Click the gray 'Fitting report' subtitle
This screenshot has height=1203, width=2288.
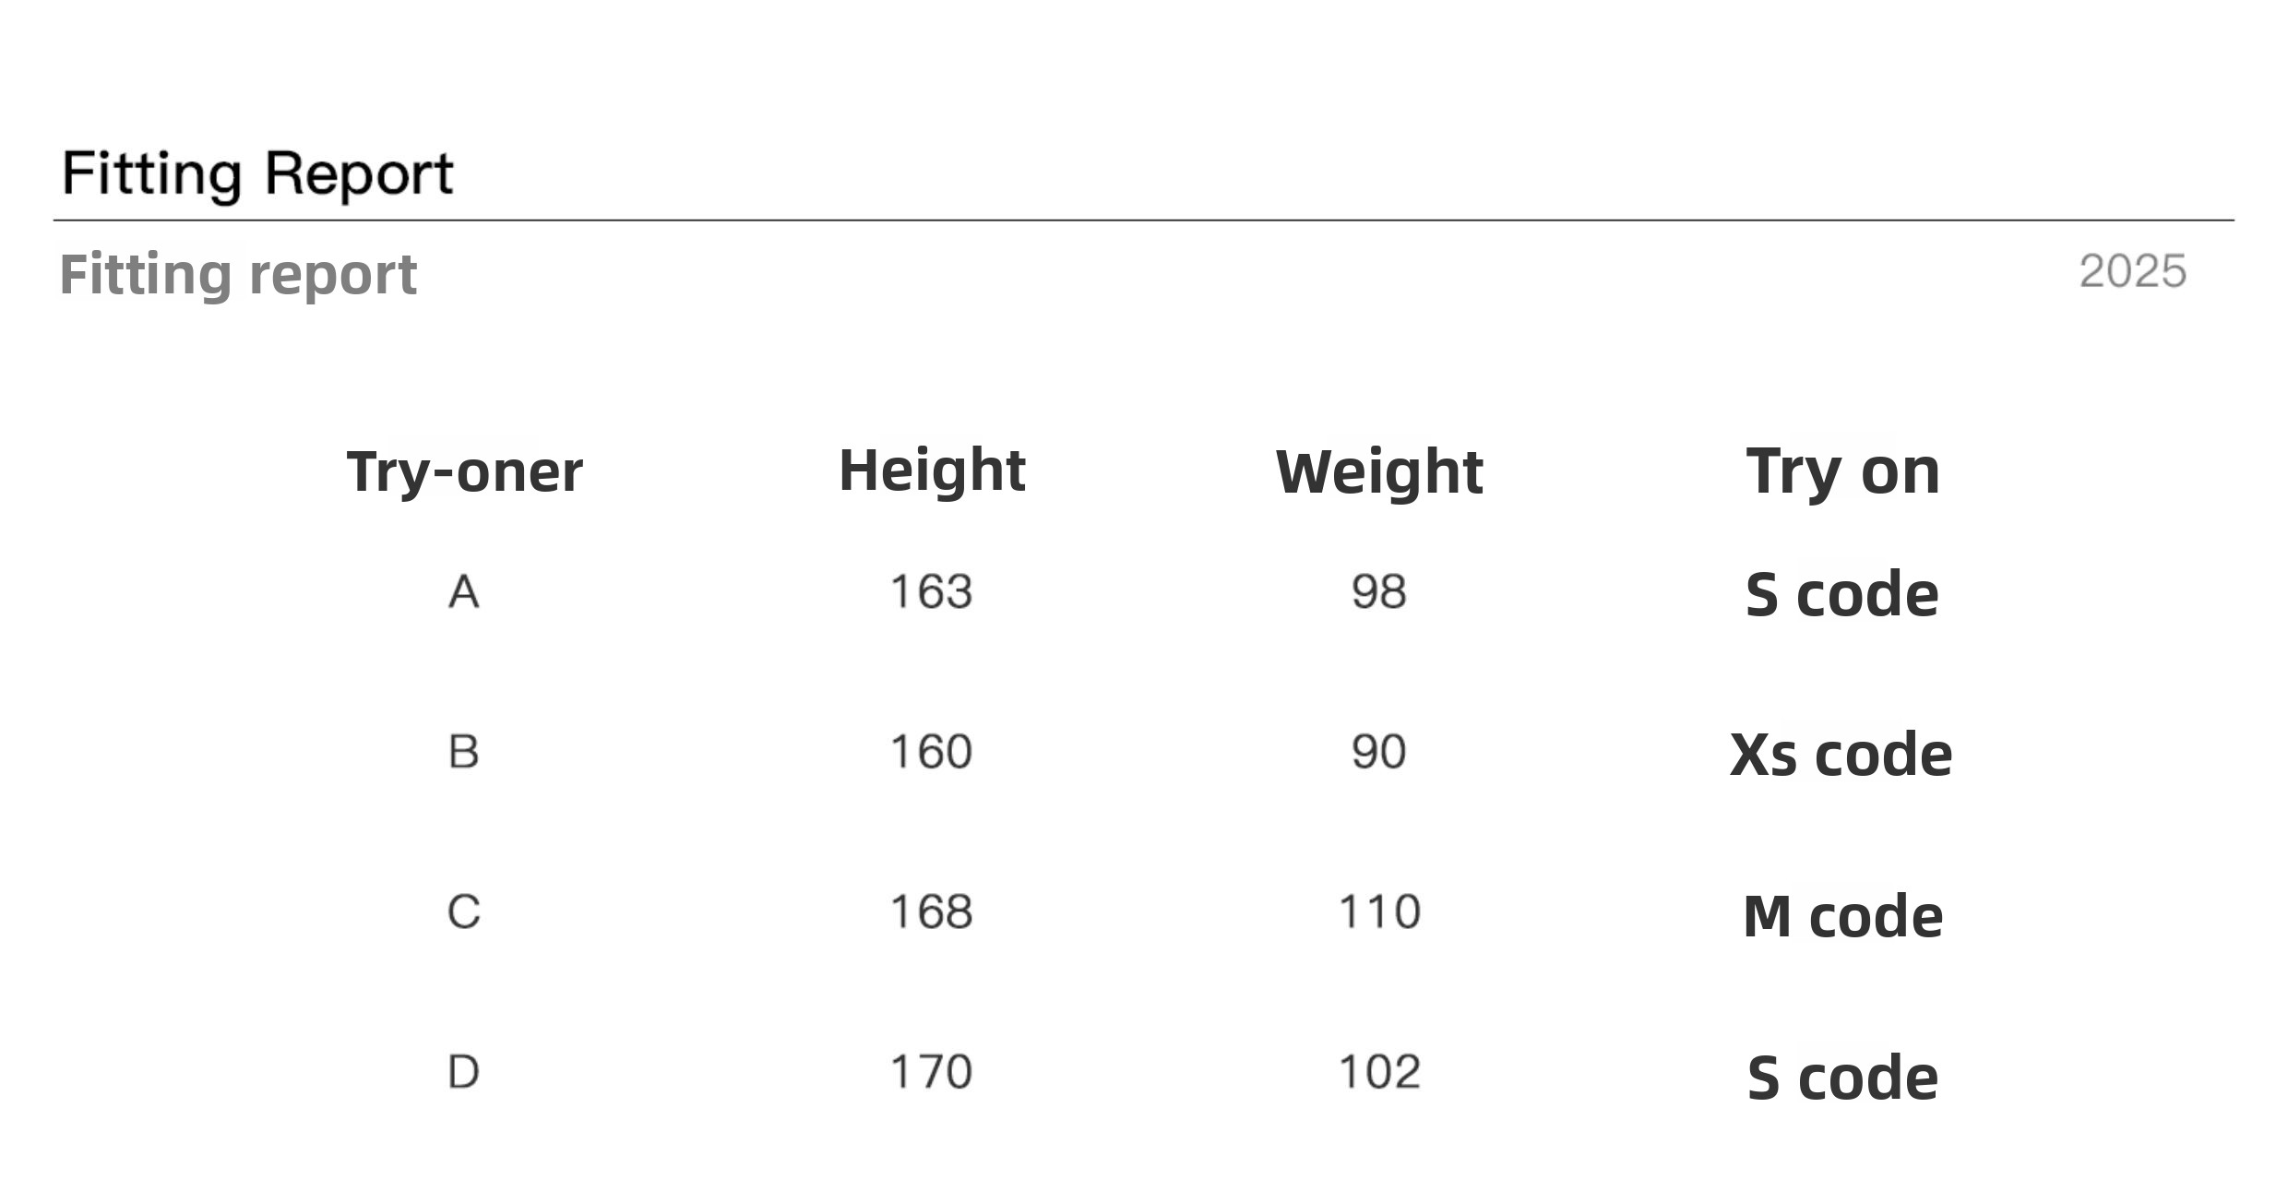pos(238,274)
